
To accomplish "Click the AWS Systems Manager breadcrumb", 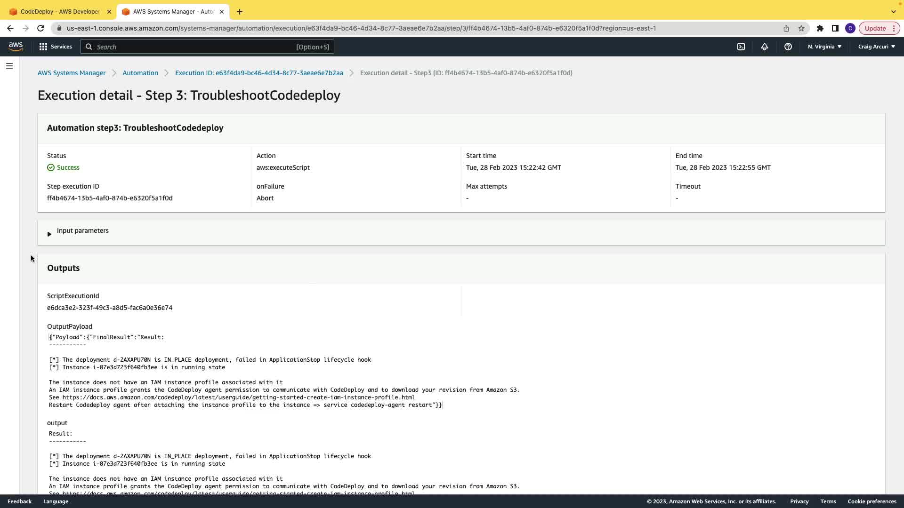I will click(72, 73).
